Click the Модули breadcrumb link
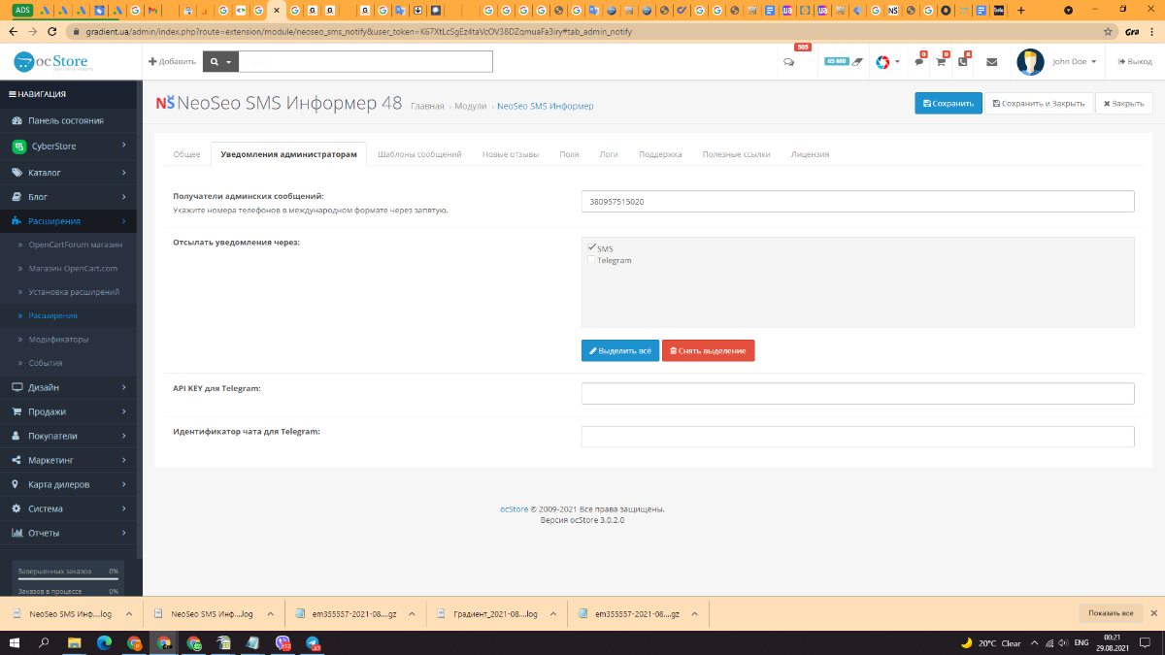1165x655 pixels. point(471,106)
